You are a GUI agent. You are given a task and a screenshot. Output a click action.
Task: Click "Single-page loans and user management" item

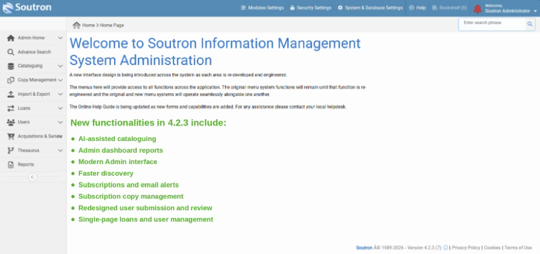146,219
